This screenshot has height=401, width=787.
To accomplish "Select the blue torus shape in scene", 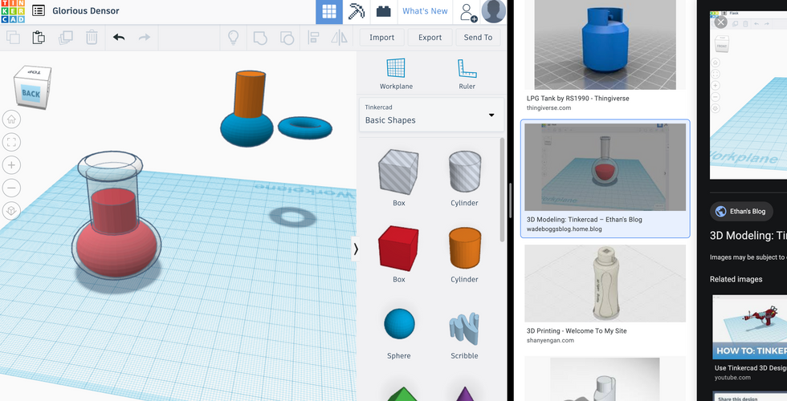I will (305, 128).
